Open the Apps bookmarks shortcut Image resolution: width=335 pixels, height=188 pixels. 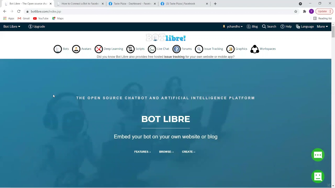pos(9,19)
